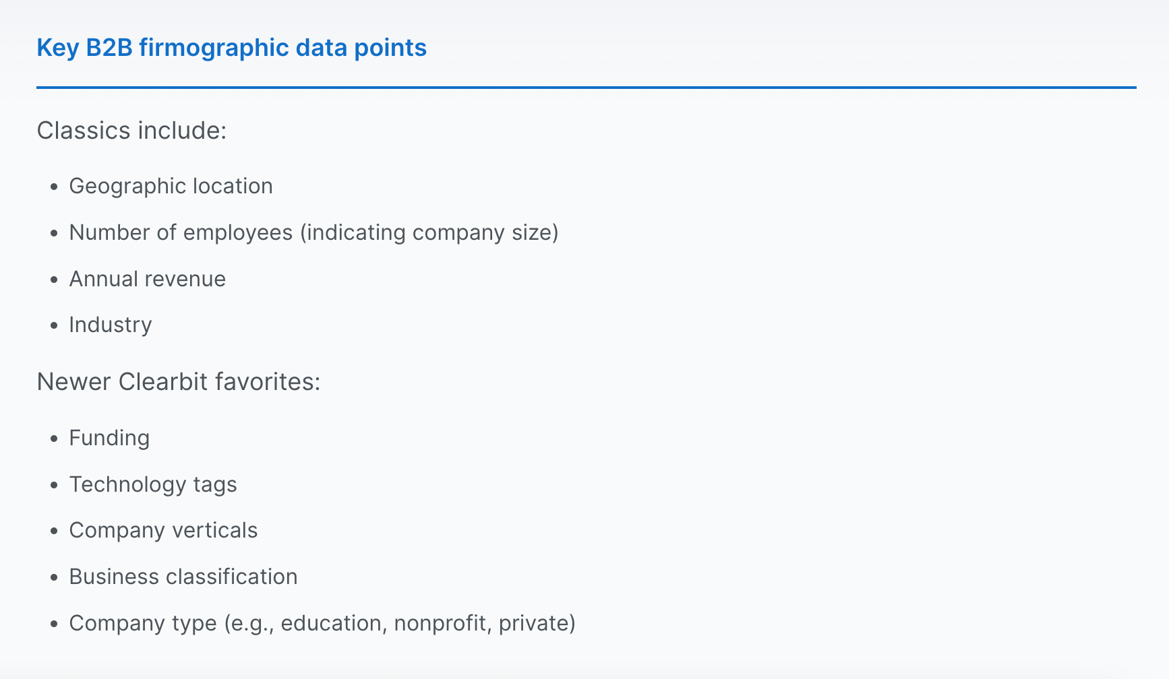
Task: Click the 'Number of employees' list item
Action: [313, 232]
